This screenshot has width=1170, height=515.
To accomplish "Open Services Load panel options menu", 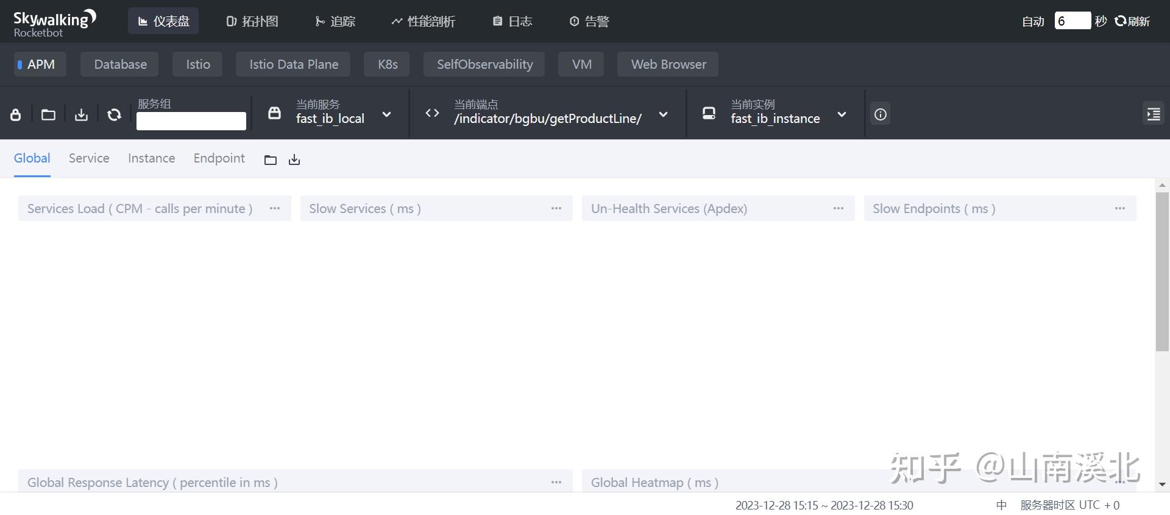I will (x=275, y=208).
